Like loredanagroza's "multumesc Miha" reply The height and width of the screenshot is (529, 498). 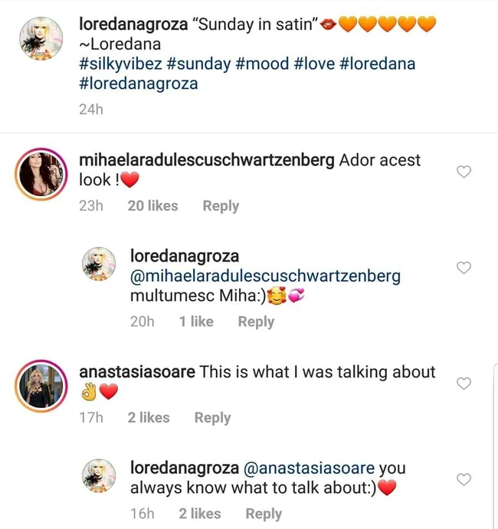pos(464,267)
